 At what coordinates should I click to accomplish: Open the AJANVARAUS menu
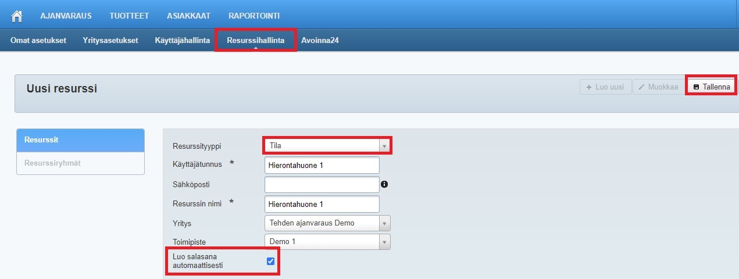(x=66, y=15)
